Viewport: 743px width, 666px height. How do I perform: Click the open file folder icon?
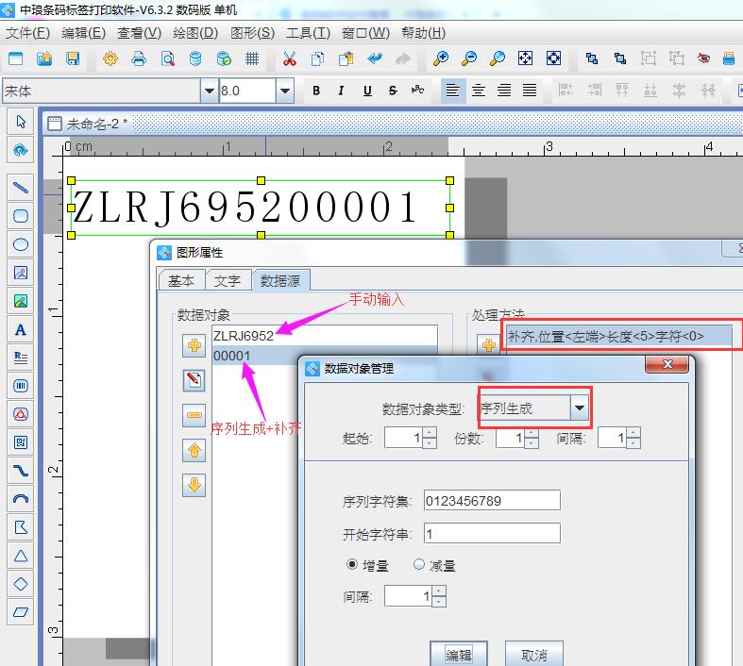coord(44,58)
